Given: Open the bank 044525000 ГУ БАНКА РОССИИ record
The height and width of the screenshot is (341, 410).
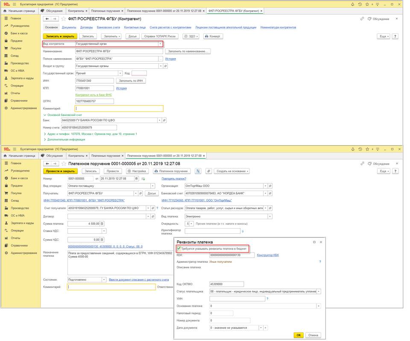Looking at the screenshot, I should (x=164, y=121).
